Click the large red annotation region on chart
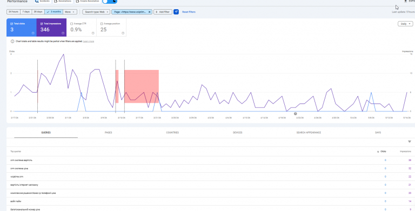Image resolution: width=415 pixels, height=211 pixels. pos(142,86)
